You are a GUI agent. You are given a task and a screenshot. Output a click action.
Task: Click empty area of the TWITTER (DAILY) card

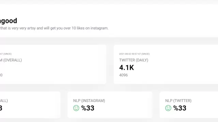point(181,66)
